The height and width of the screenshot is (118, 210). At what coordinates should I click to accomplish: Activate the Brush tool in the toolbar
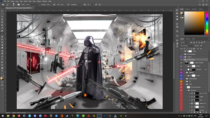[x=2, y=34]
